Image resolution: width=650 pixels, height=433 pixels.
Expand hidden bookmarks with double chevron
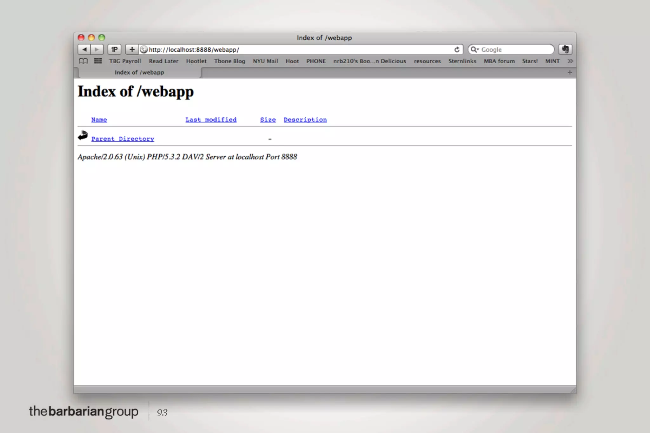(x=570, y=61)
